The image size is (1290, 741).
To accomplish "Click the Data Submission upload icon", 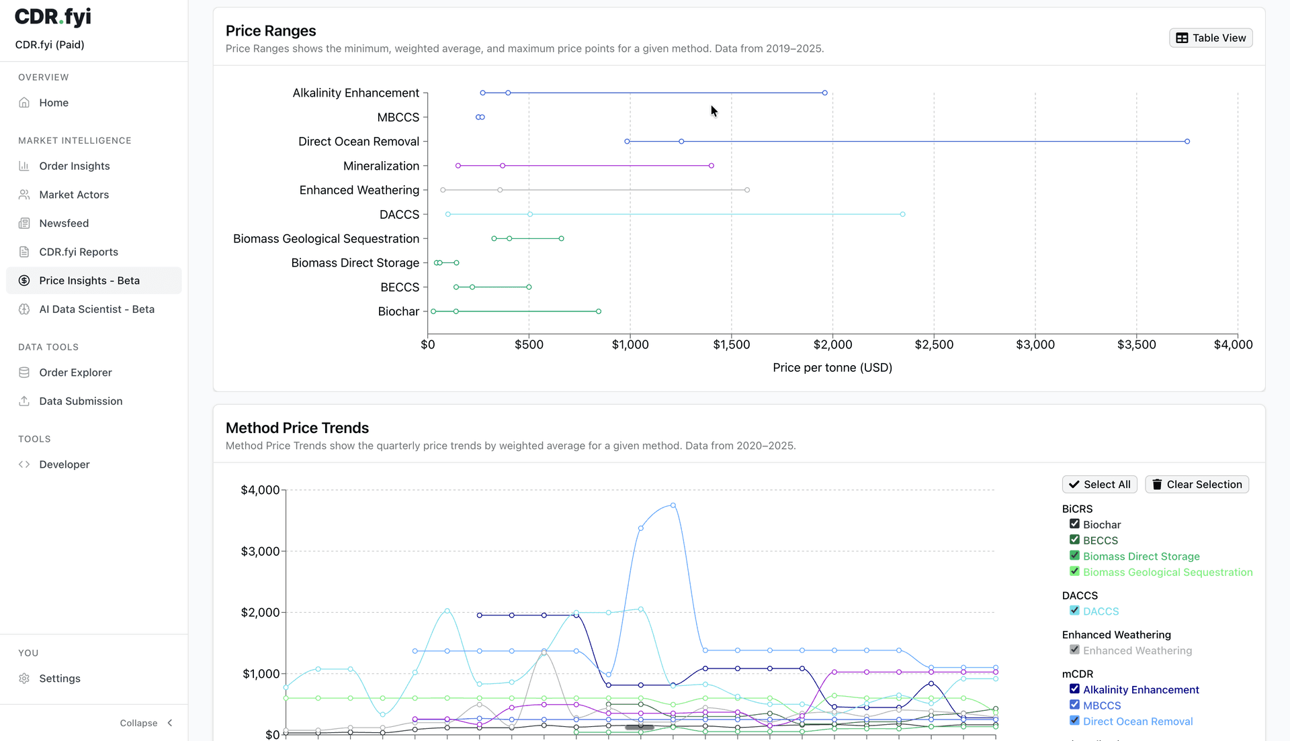I will [24, 401].
